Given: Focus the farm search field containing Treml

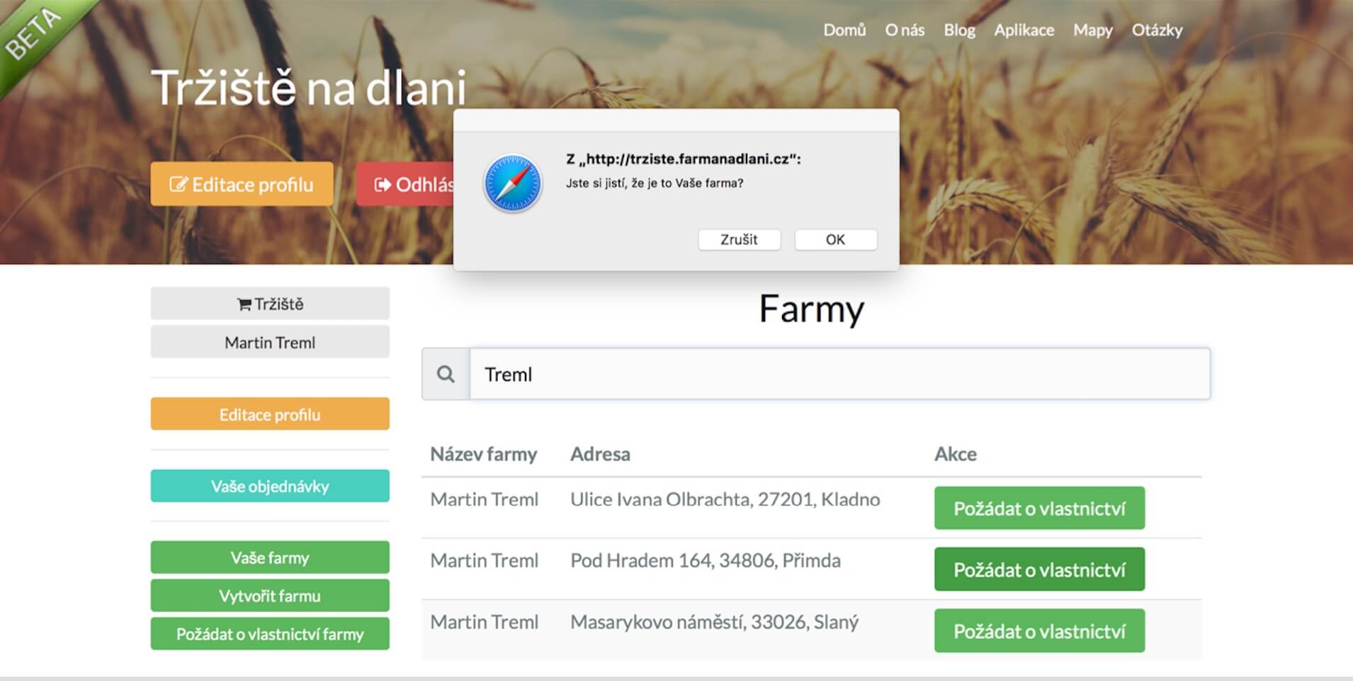Looking at the screenshot, I should [x=839, y=374].
